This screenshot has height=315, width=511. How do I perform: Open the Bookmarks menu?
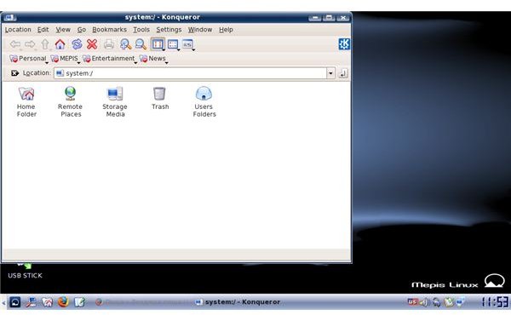click(x=109, y=30)
